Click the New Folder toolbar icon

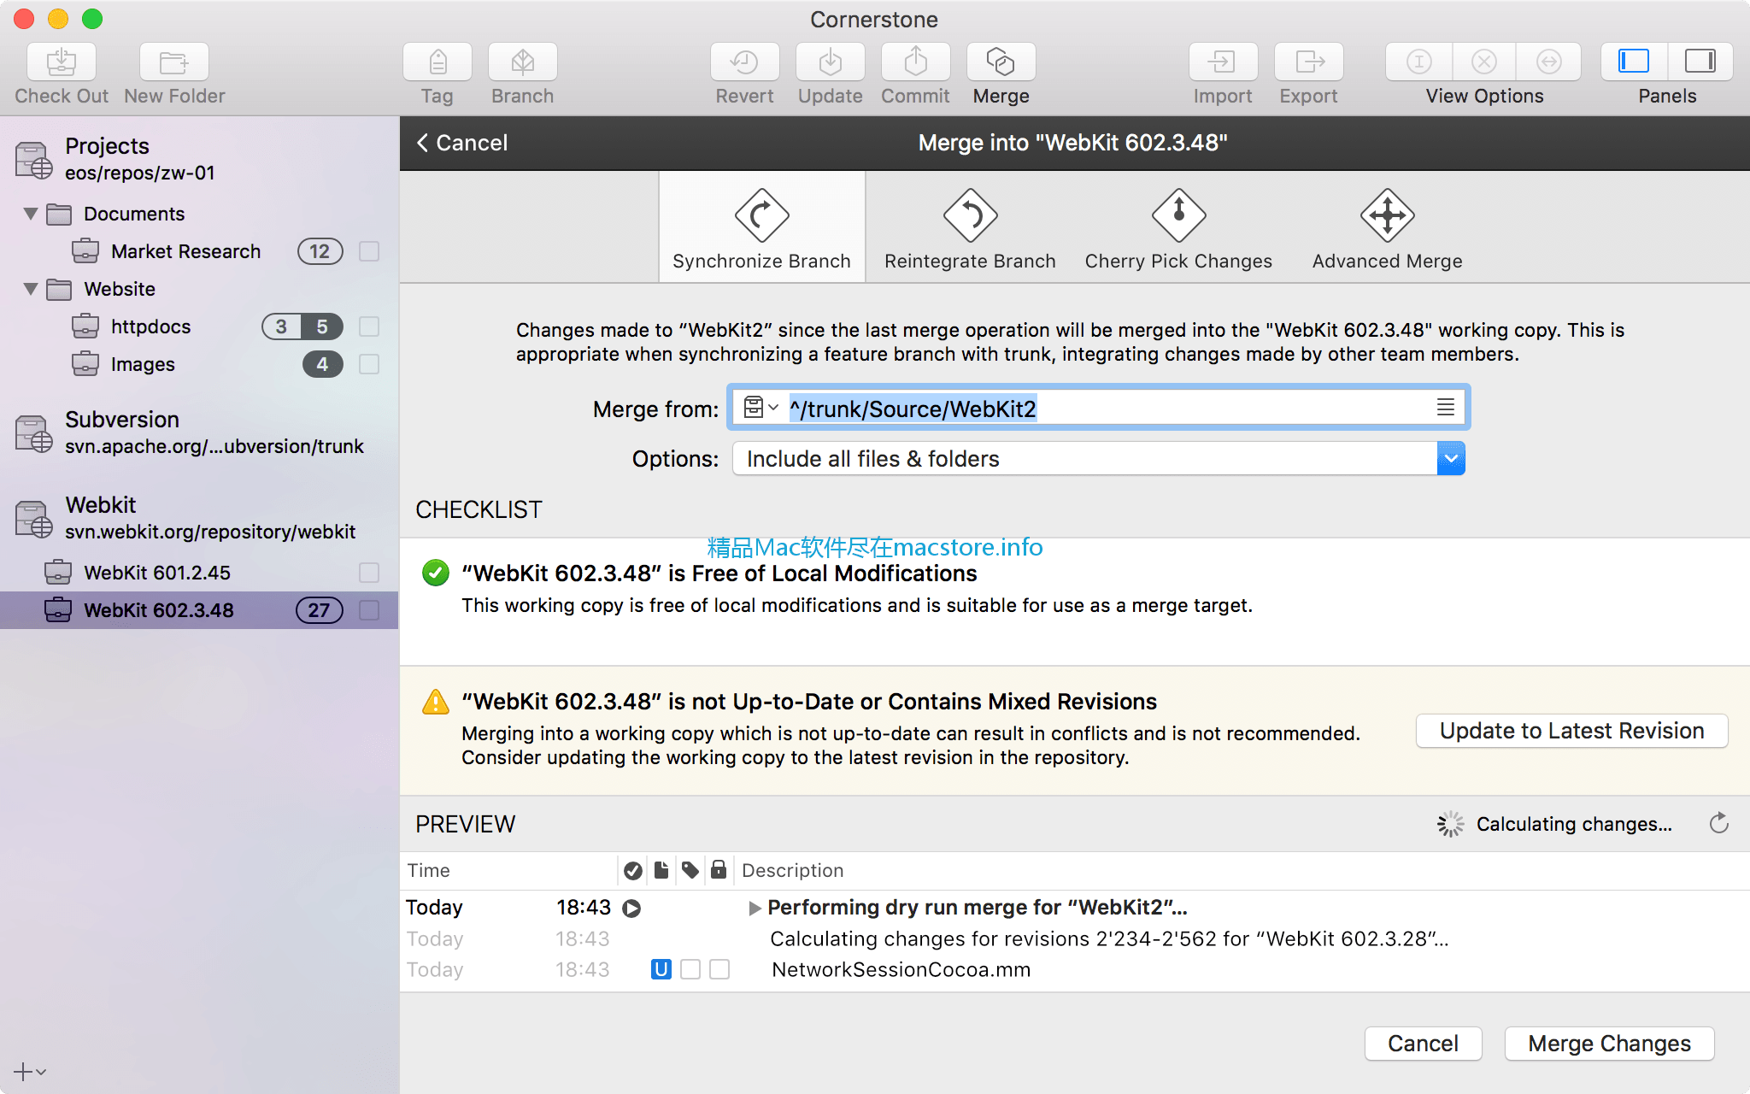[174, 62]
